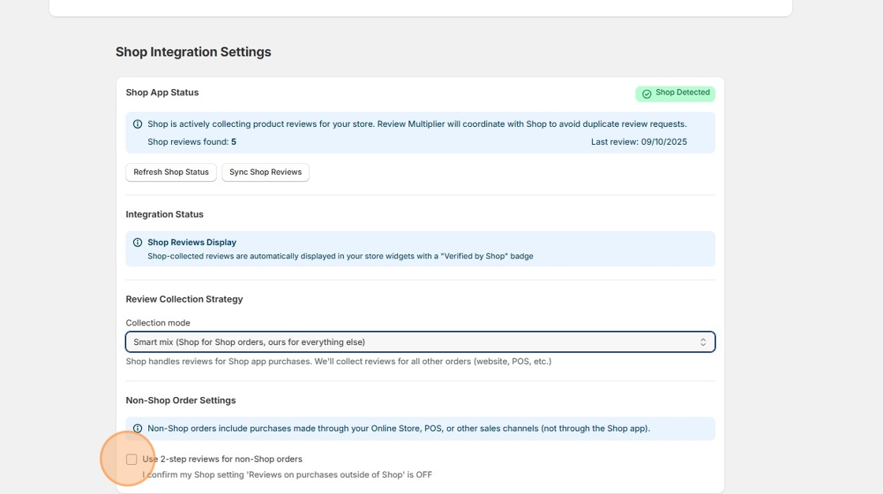
Task: Click the info icon beside Shop collection notice
Action: 136,124
